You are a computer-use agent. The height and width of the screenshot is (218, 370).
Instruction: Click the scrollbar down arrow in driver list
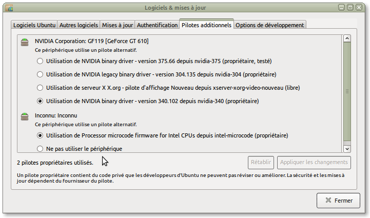point(347,148)
